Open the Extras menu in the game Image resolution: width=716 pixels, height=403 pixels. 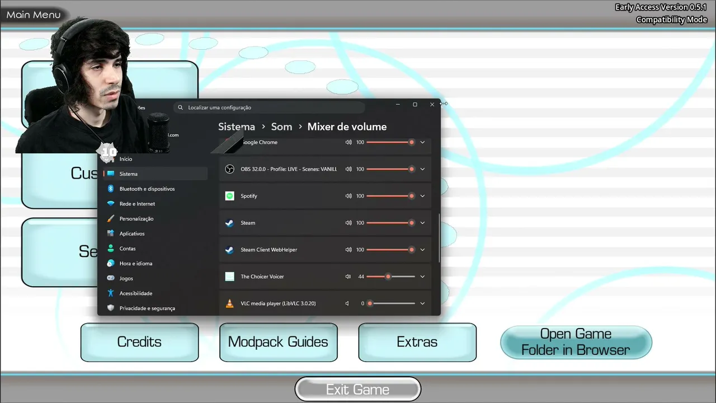417,342
